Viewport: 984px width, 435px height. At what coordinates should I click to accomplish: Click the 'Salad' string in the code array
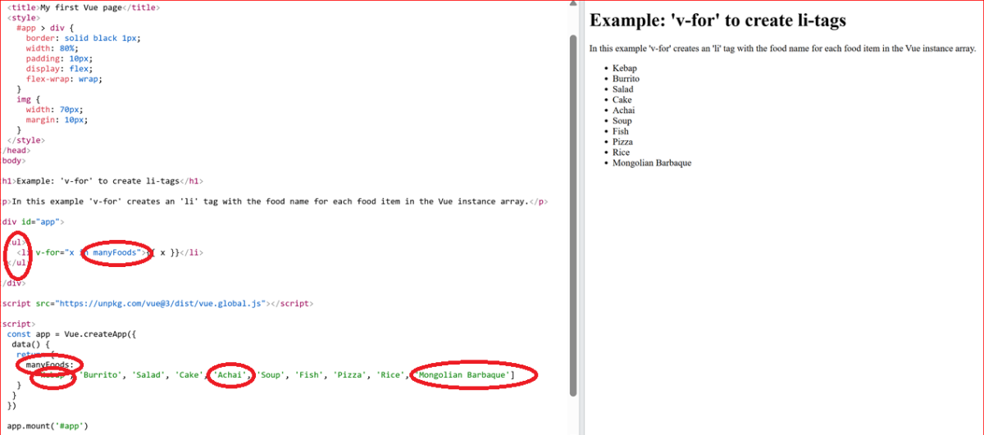click(x=148, y=375)
